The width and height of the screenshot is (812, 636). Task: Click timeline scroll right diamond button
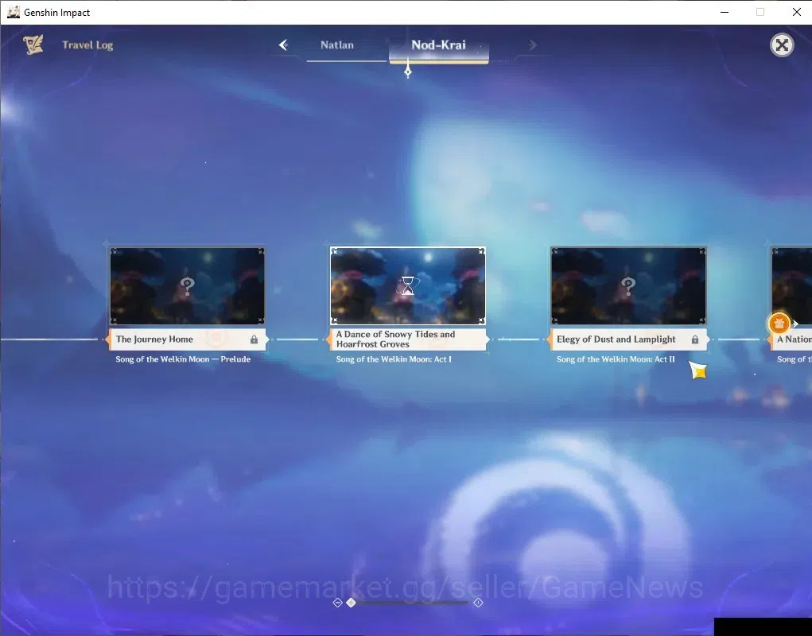tap(478, 603)
